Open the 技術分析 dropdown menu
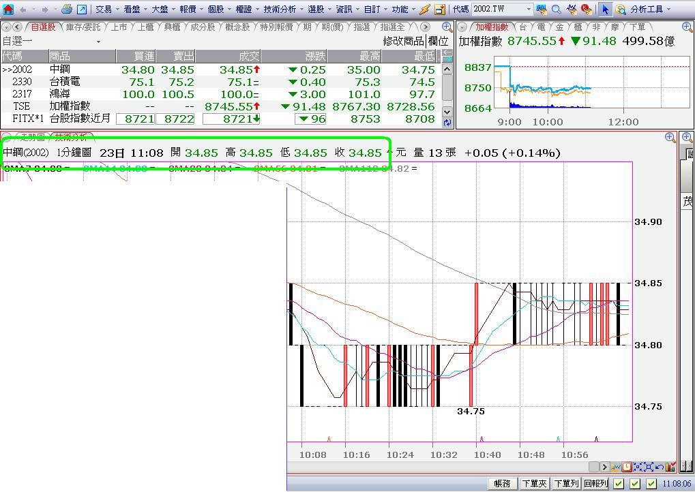 click(x=283, y=9)
